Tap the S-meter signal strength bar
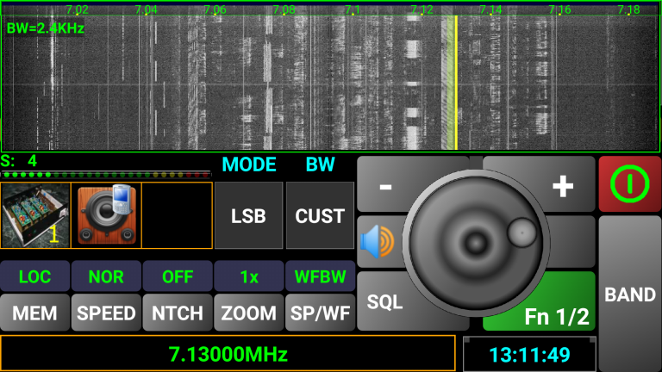Screen dimensions: 662x372 (x=105, y=174)
